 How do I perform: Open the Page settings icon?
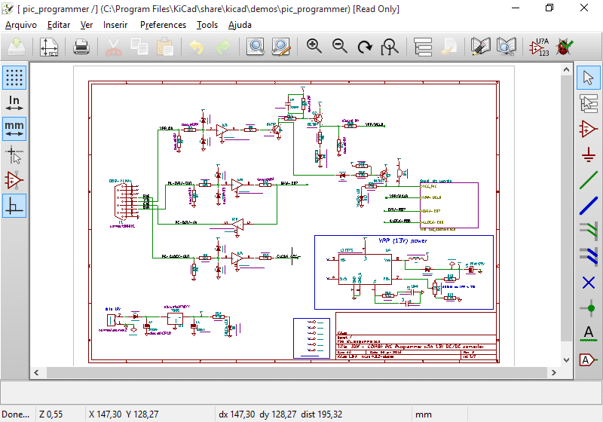[49, 47]
